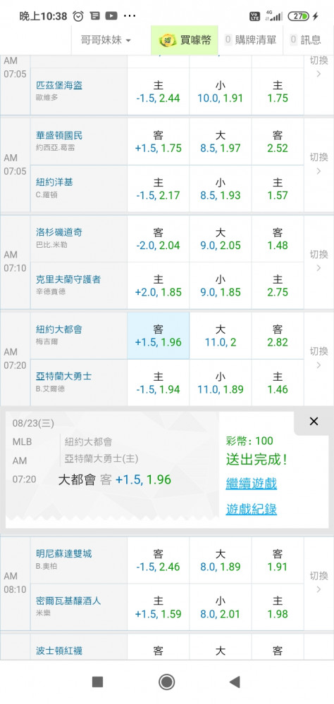Image resolution: width=334 pixels, height=704 pixels.
Task: Switch view for Nationals vs Yankees game
Action: 318,164
